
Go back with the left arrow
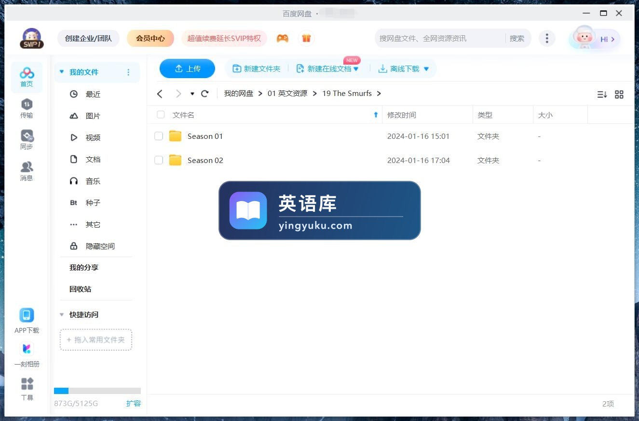point(160,94)
